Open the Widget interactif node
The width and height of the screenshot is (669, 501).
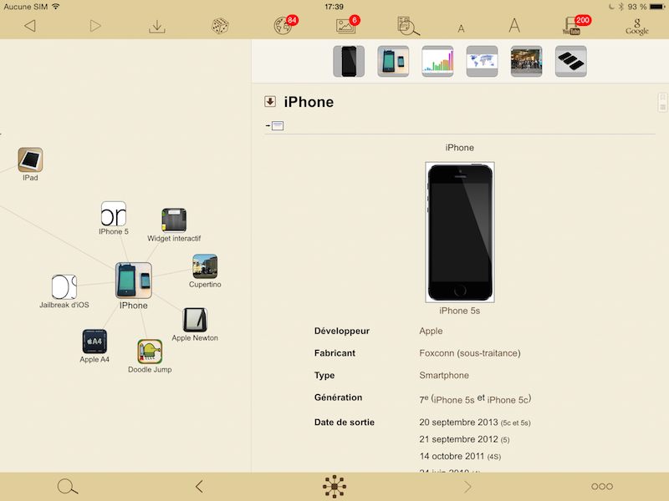click(x=174, y=220)
